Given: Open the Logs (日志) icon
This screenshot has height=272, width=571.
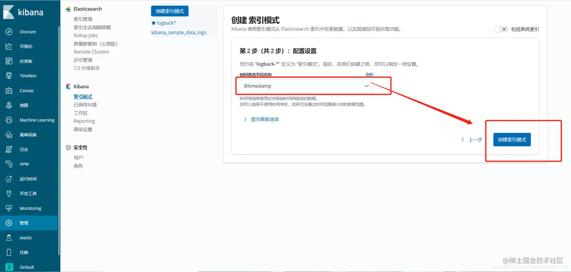Looking at the screenshot, I should tap(9, 149).
